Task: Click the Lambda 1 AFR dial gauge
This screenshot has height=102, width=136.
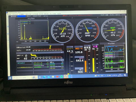Action: (x=62, y=31)
